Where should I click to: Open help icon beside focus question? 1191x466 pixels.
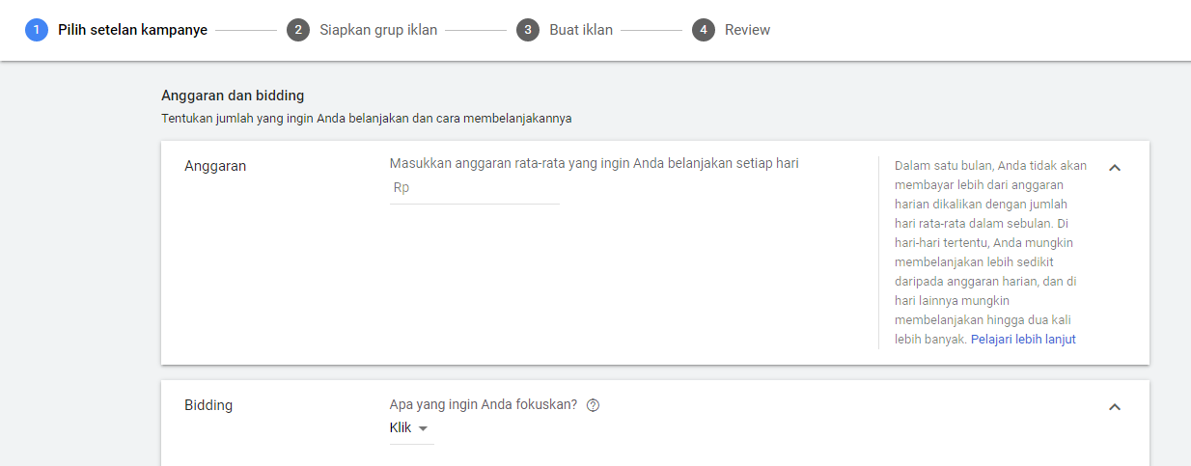click(x=593, y=405)
